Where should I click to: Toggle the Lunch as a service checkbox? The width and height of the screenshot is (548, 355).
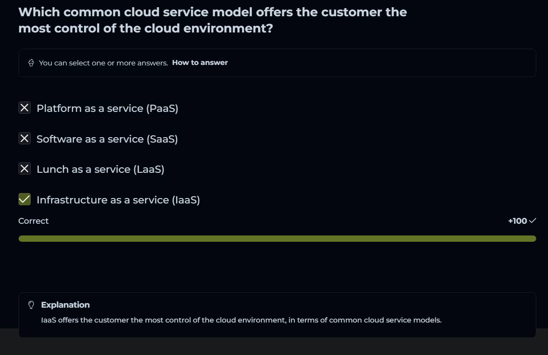click(24, 169)
